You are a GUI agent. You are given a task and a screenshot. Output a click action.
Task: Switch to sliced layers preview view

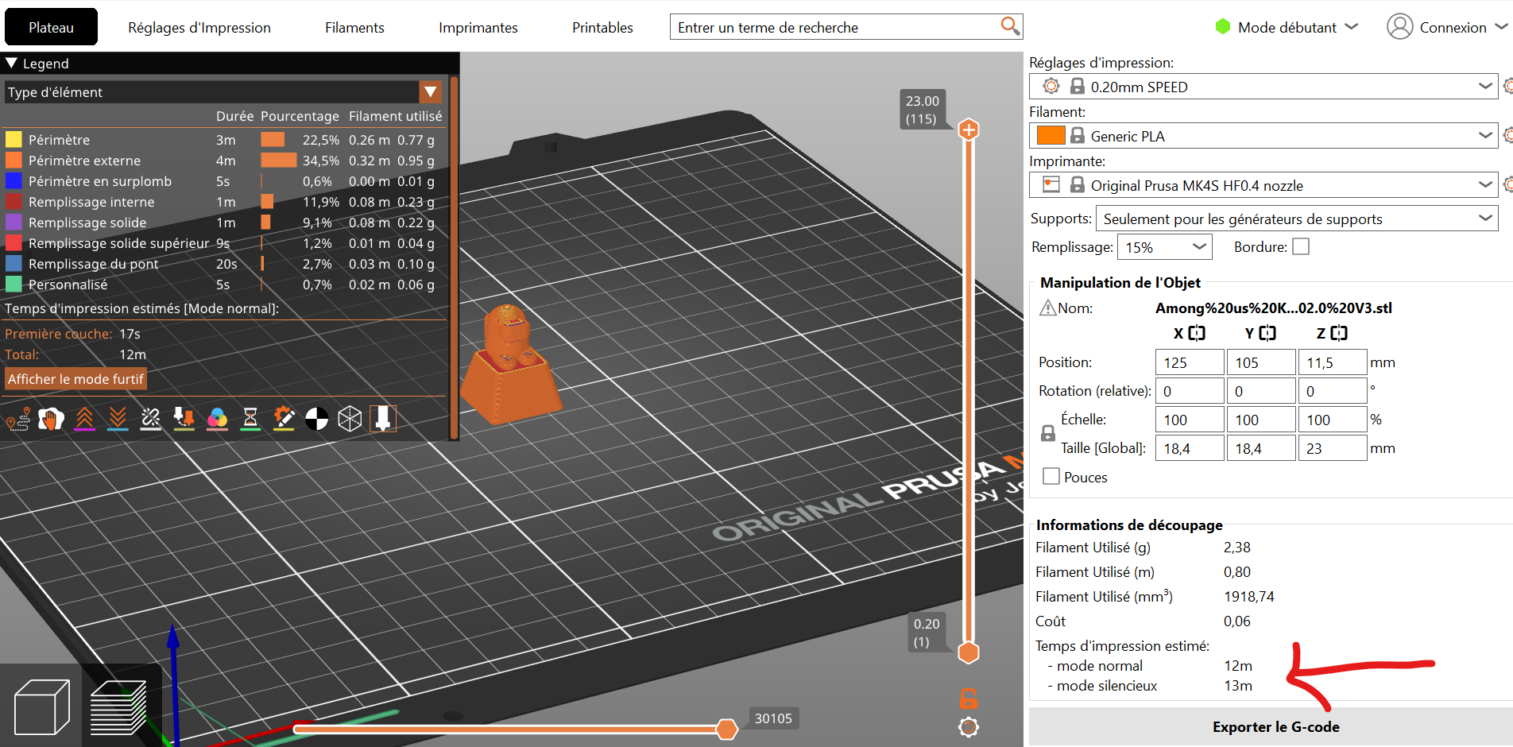[118, 706]
